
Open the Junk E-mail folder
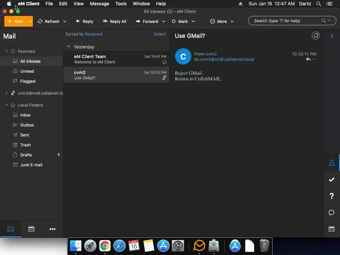(x=32, y=165)
